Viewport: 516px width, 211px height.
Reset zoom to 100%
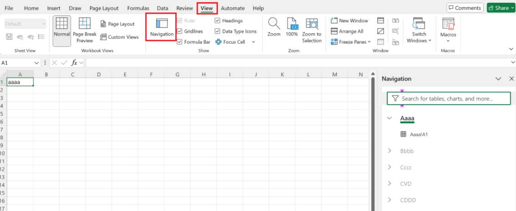pyautogui.click(x=292, y=27)
